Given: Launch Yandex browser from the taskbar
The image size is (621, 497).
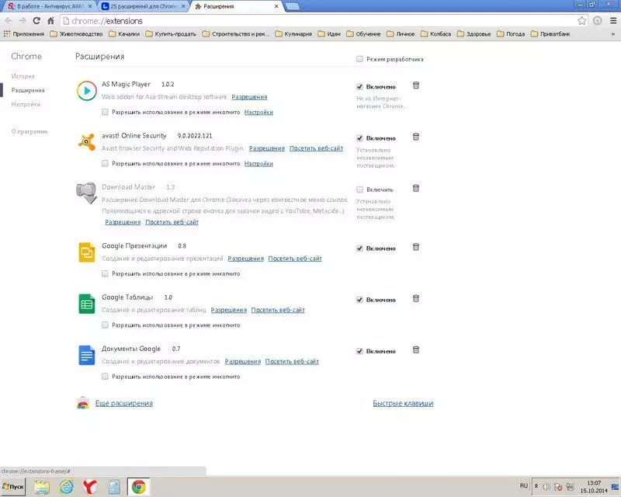Looking at the screenshot, I should coord(90,487).
